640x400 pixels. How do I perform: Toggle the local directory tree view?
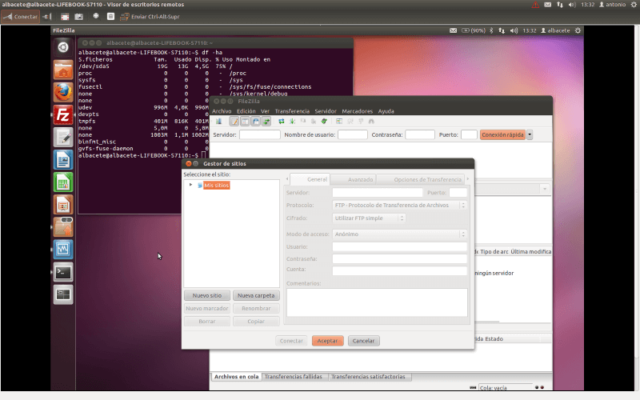pyautogui.click(x=245, y=122)
